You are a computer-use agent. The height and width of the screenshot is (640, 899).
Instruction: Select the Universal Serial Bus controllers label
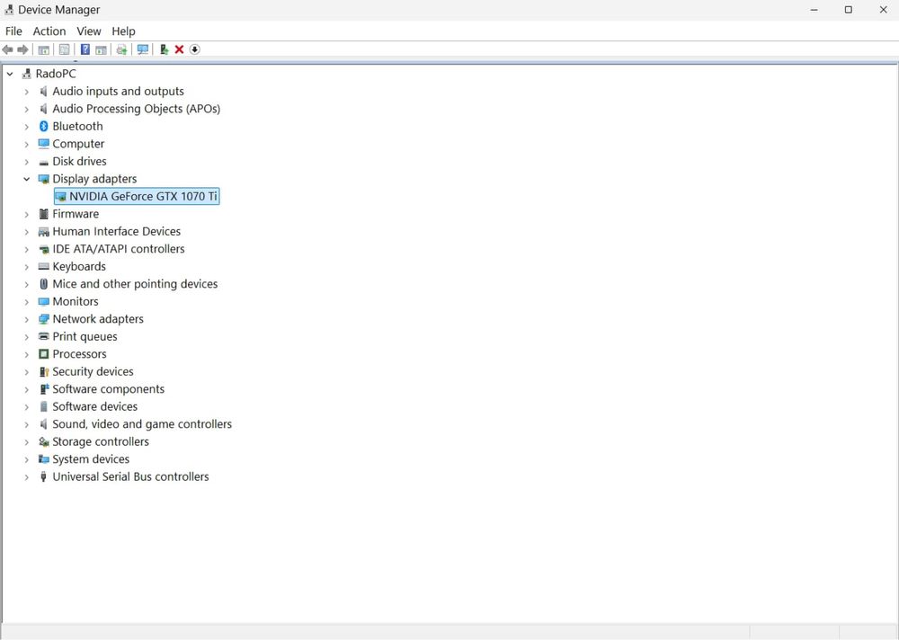coord(130,476)
